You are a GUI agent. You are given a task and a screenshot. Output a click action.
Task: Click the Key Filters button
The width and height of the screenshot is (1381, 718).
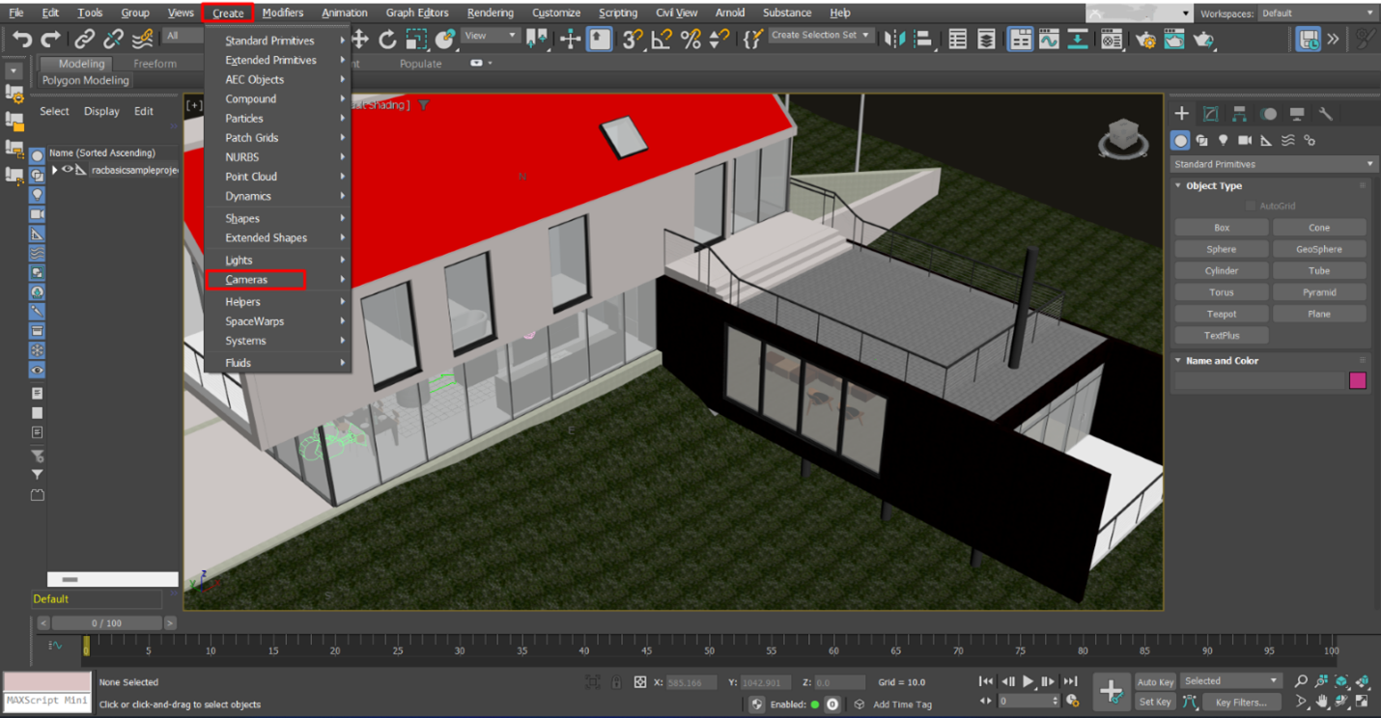tap(1243, 702)
